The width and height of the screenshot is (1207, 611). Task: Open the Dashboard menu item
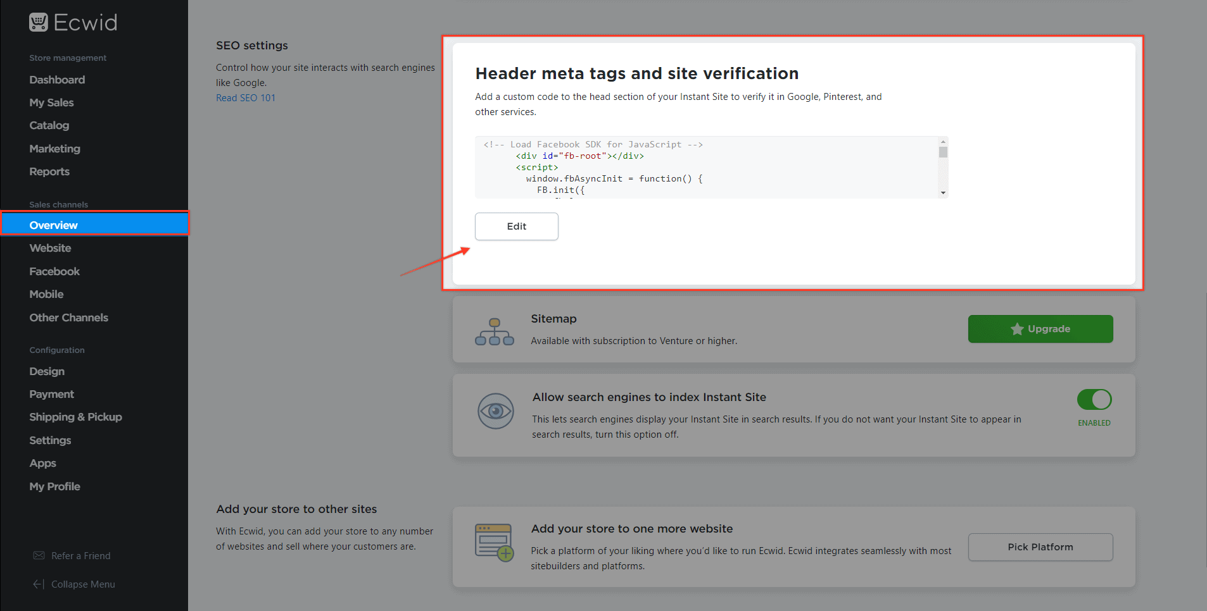click(57, 80)
